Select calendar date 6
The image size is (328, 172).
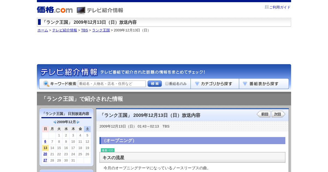point(45,142)
